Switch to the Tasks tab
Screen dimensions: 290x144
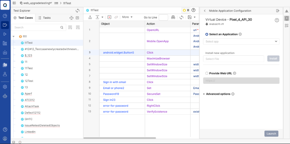click(x=44, y=17)
